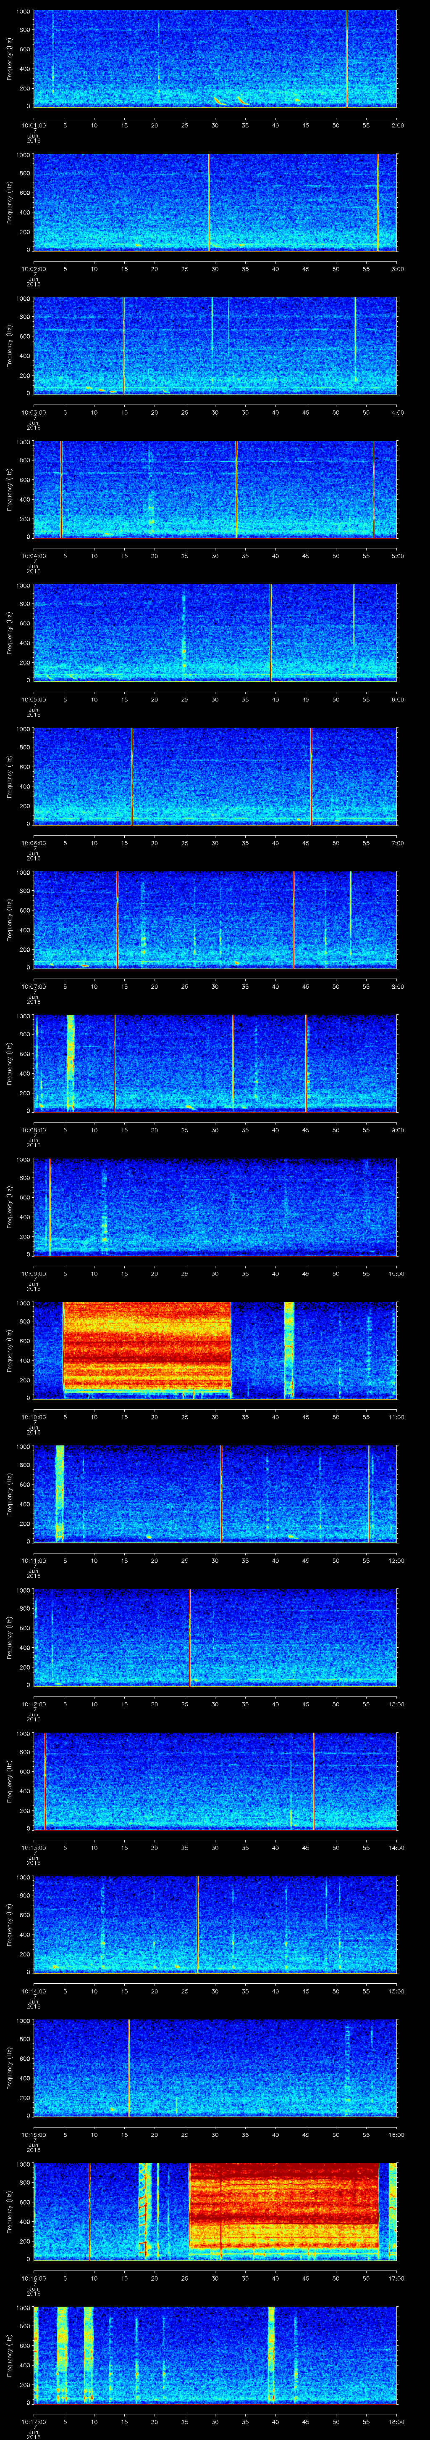Click the red noise block in 10:16:00 spectrogram
Screen dimensions: 430x2440
(284, 2207)
